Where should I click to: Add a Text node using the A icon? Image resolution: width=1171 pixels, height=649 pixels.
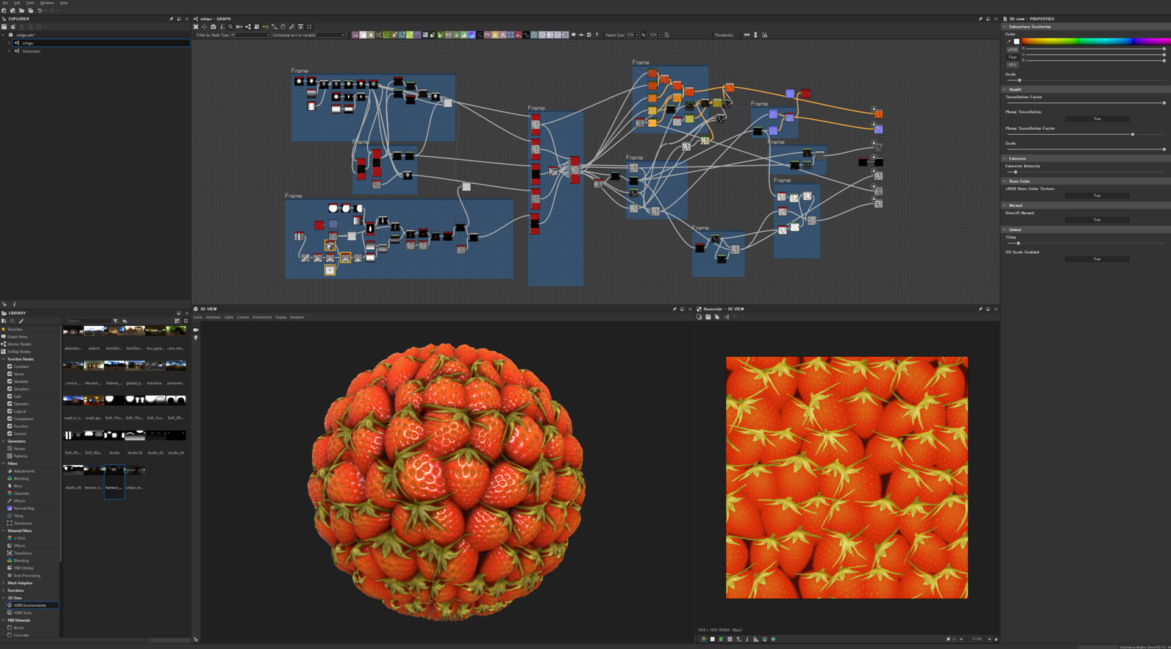[x=503, y=35]
